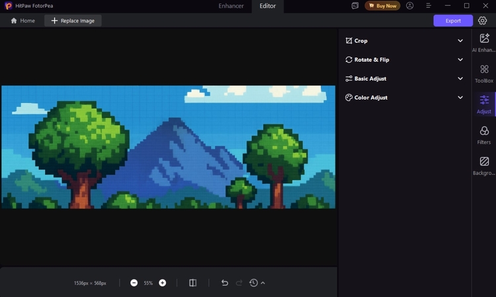Open the ToolBox panel
The image size is (496, 297).
pyautogui.click(x=484, y=74)
